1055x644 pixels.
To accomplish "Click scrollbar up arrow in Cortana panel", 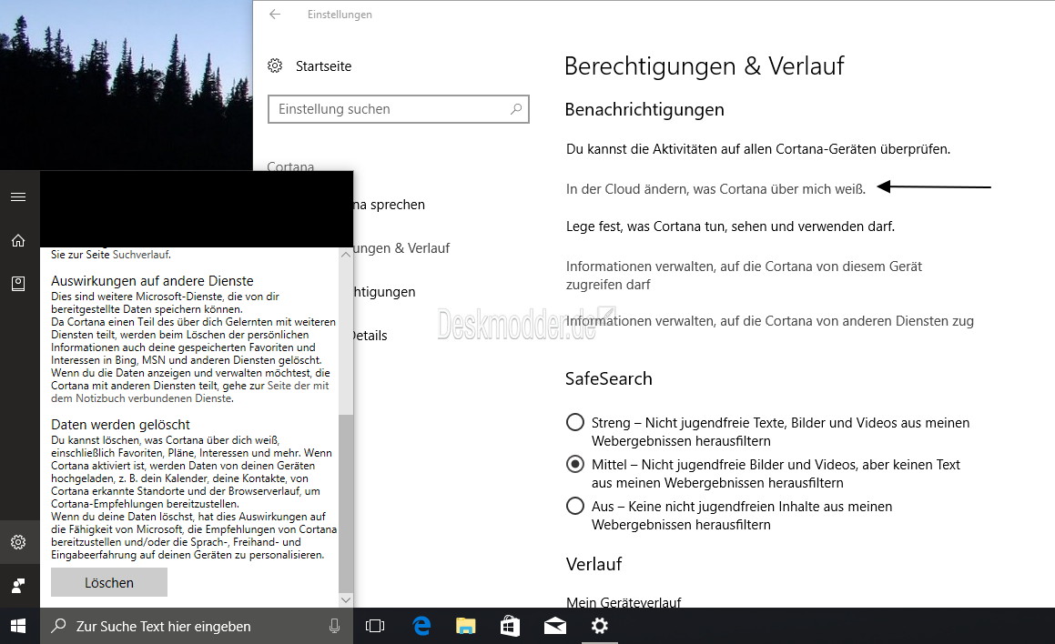I will 346,254.
